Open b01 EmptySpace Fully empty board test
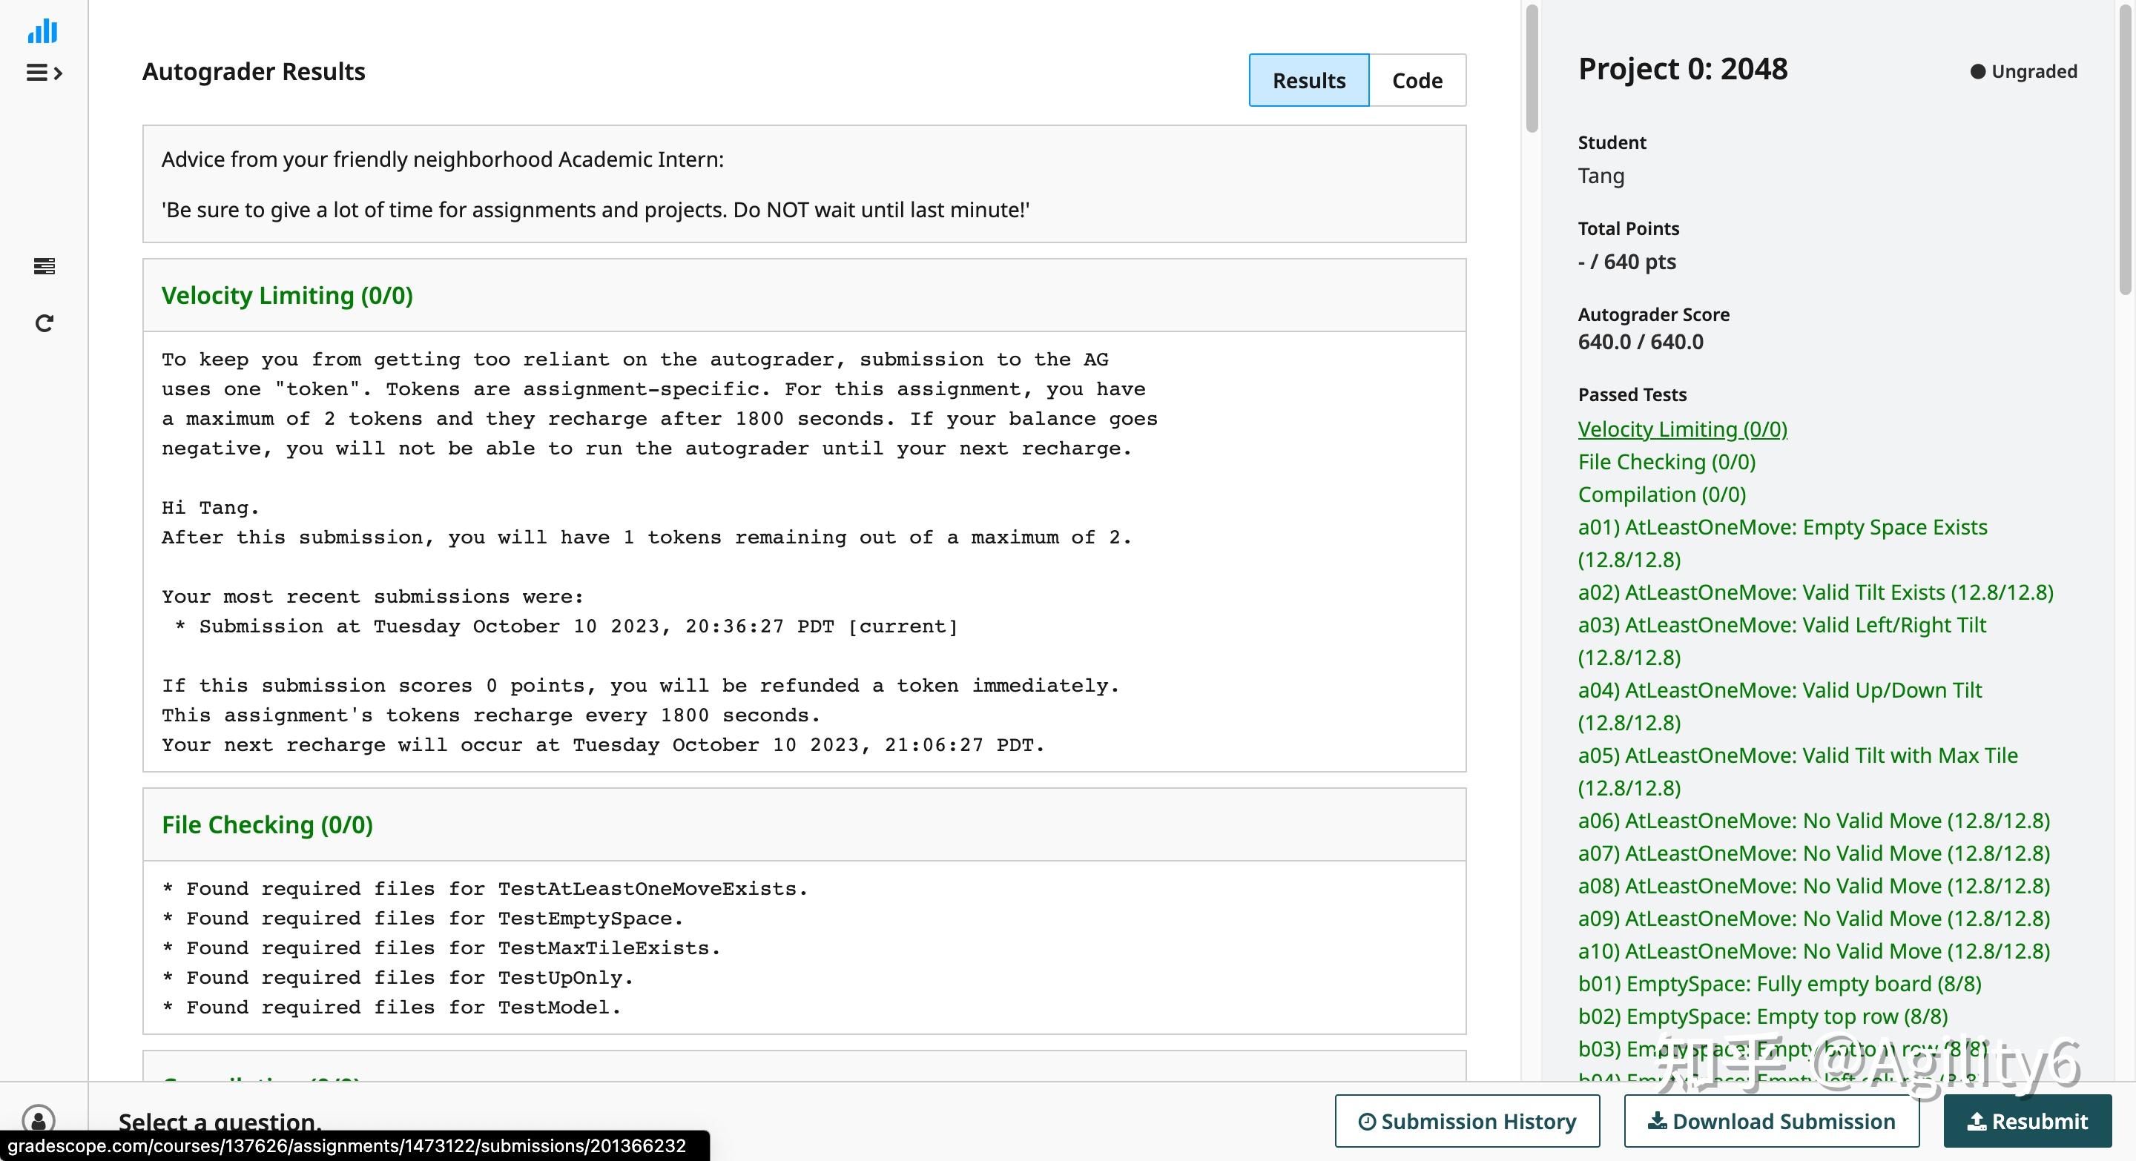2136x1161 pixels. click(1779, 984)
